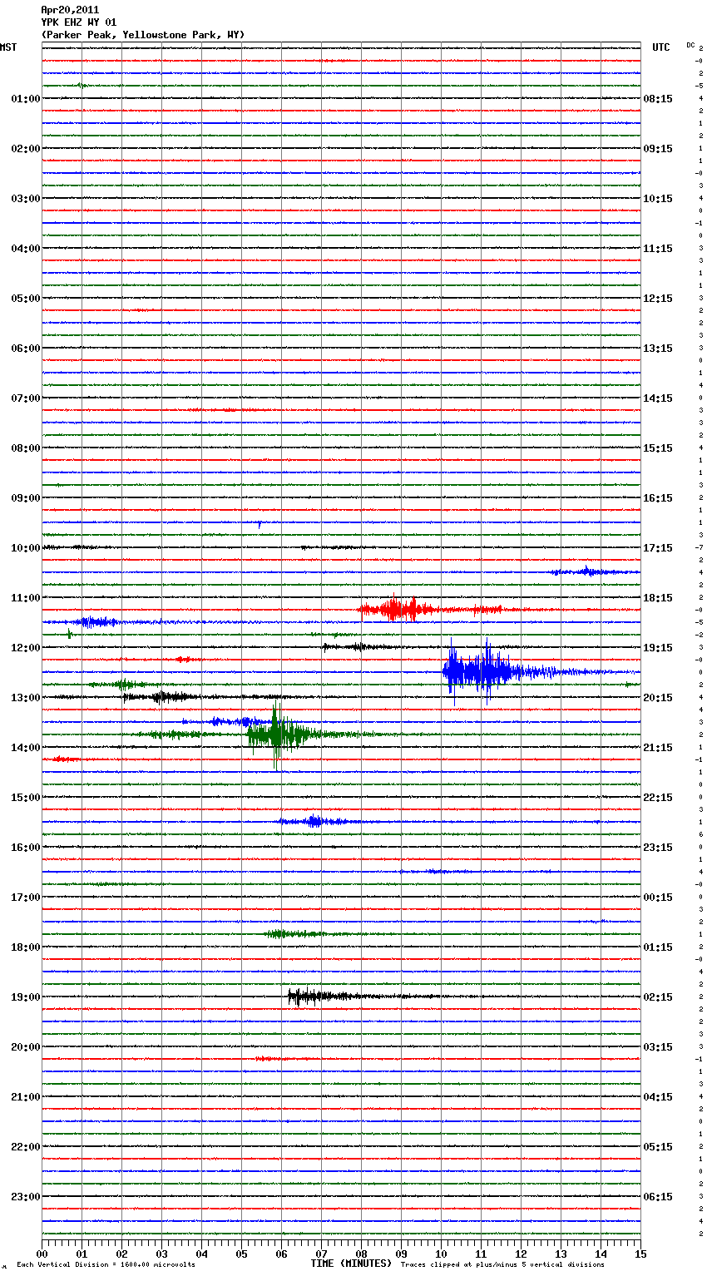Select the 17:00 MST row label
Viewport: 707px width, 1276px height.
26,898
